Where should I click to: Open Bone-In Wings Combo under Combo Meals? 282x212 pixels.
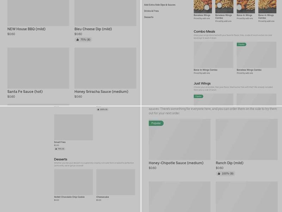pos(206,70)
